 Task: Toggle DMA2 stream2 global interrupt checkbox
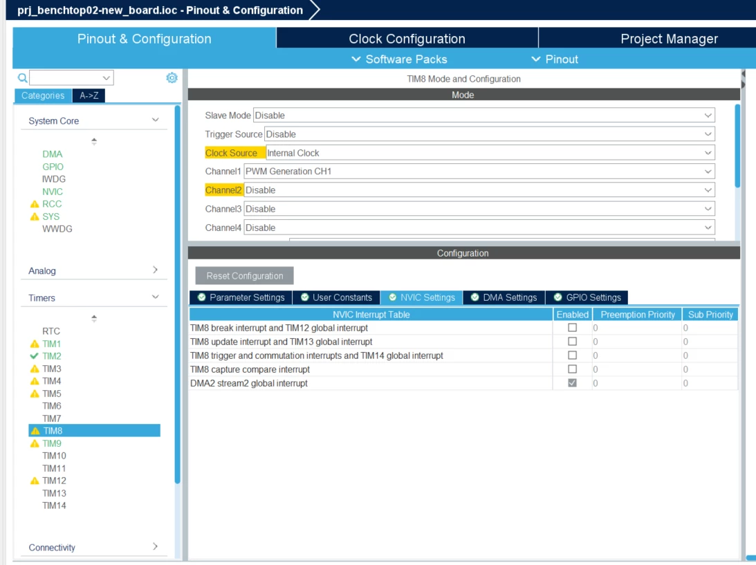[572, 382]
